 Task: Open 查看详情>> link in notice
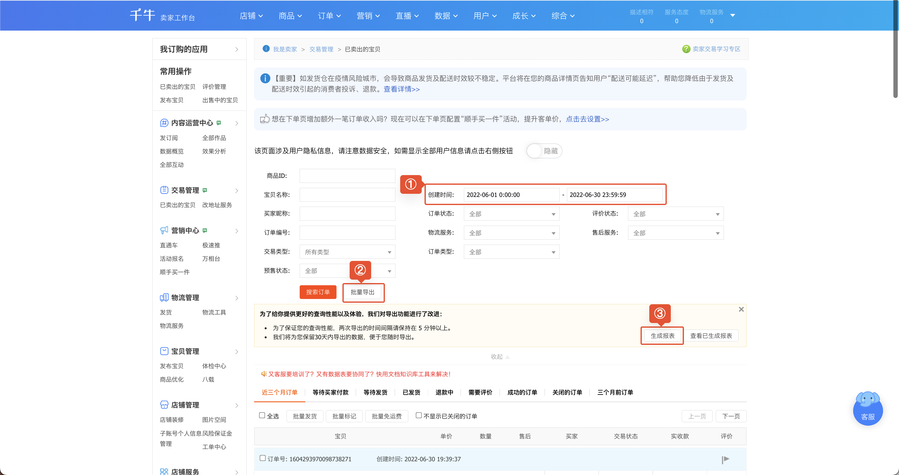[x=401, y=89]
